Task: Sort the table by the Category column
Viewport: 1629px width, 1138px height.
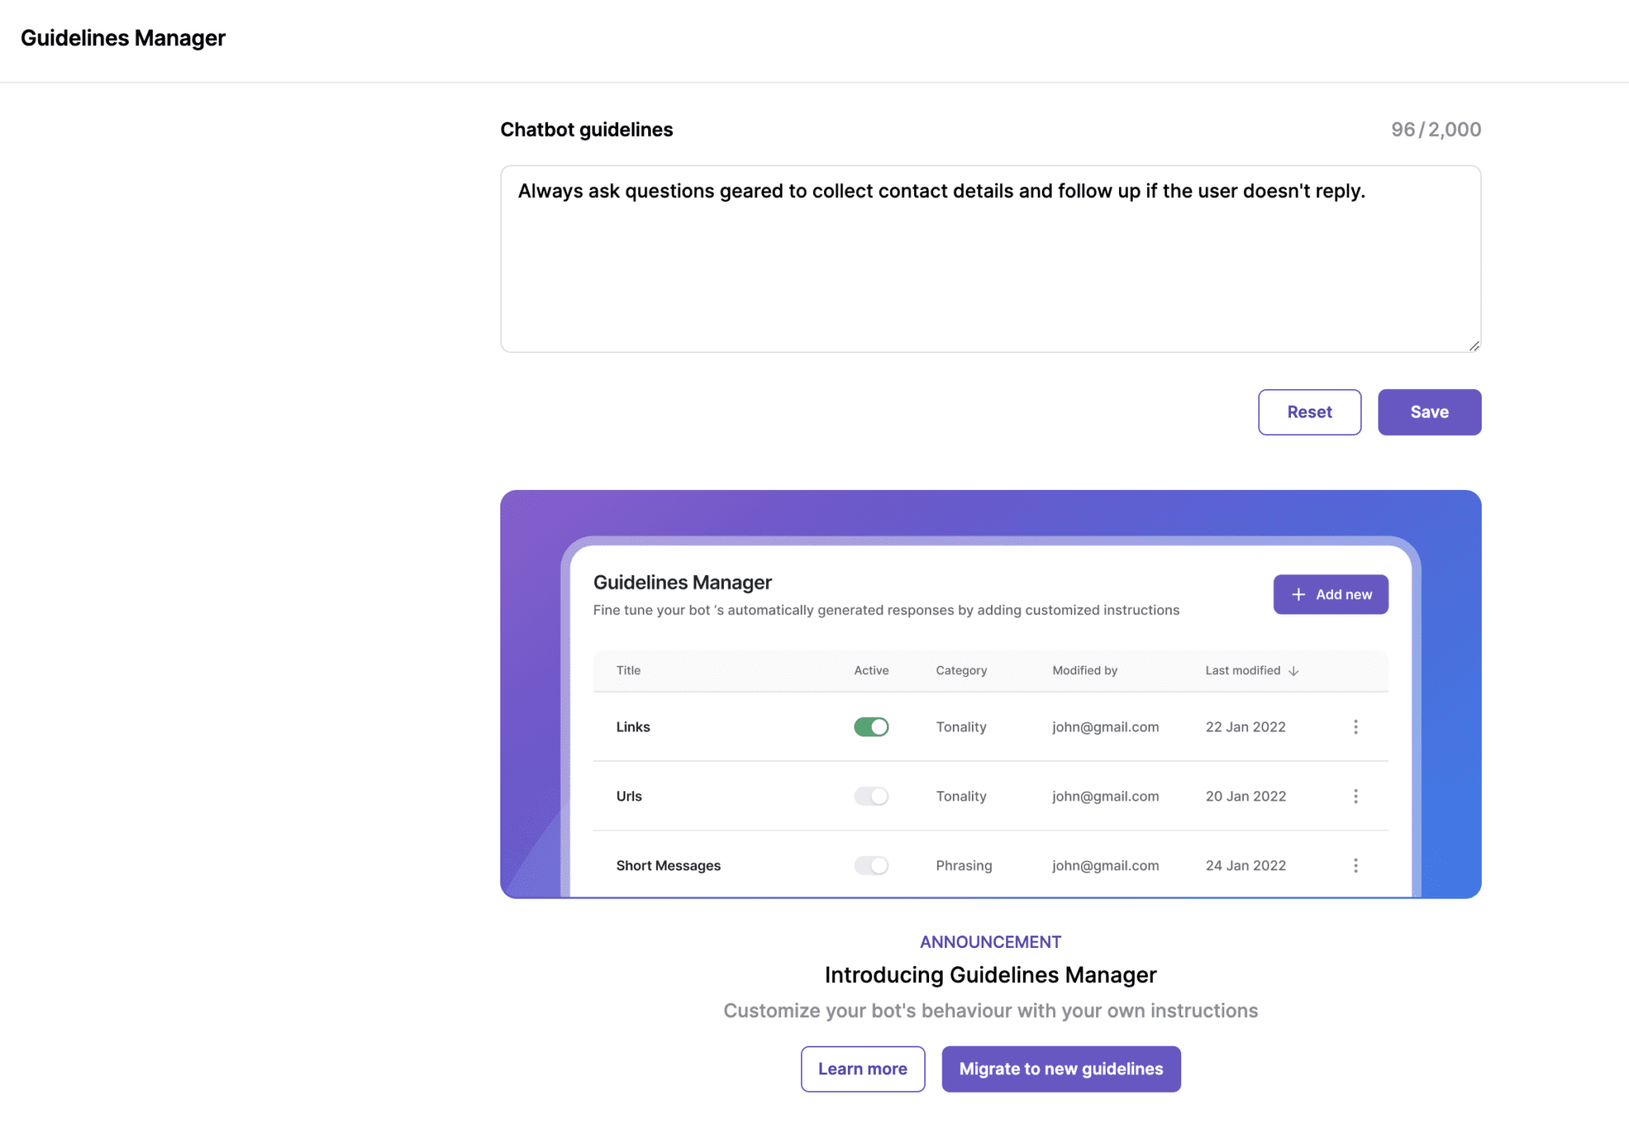Action: click(x=960, y=670)
